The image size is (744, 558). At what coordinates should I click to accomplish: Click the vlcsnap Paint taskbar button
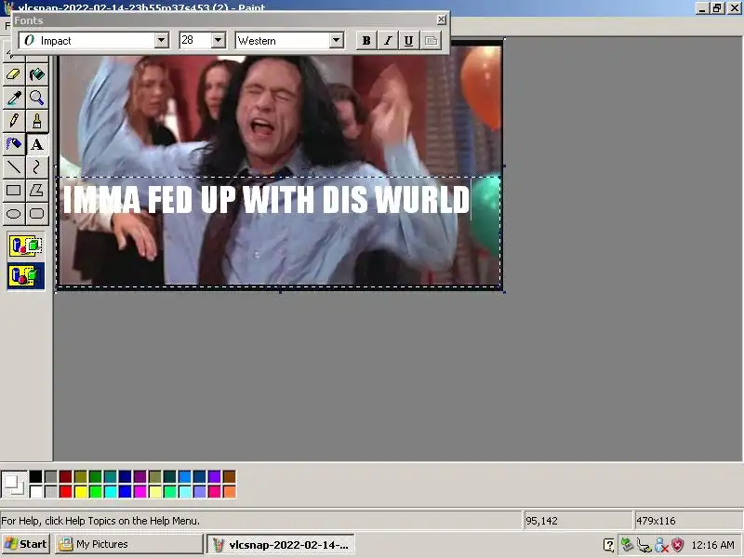click(x=281, y=544)
